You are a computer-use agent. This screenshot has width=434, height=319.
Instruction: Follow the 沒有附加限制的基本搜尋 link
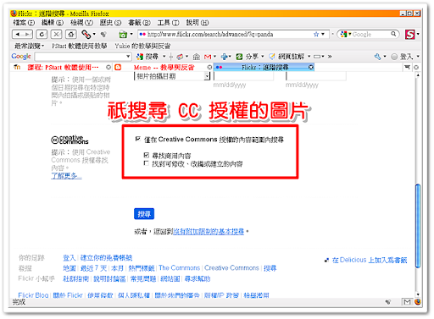tap(209, 232)
